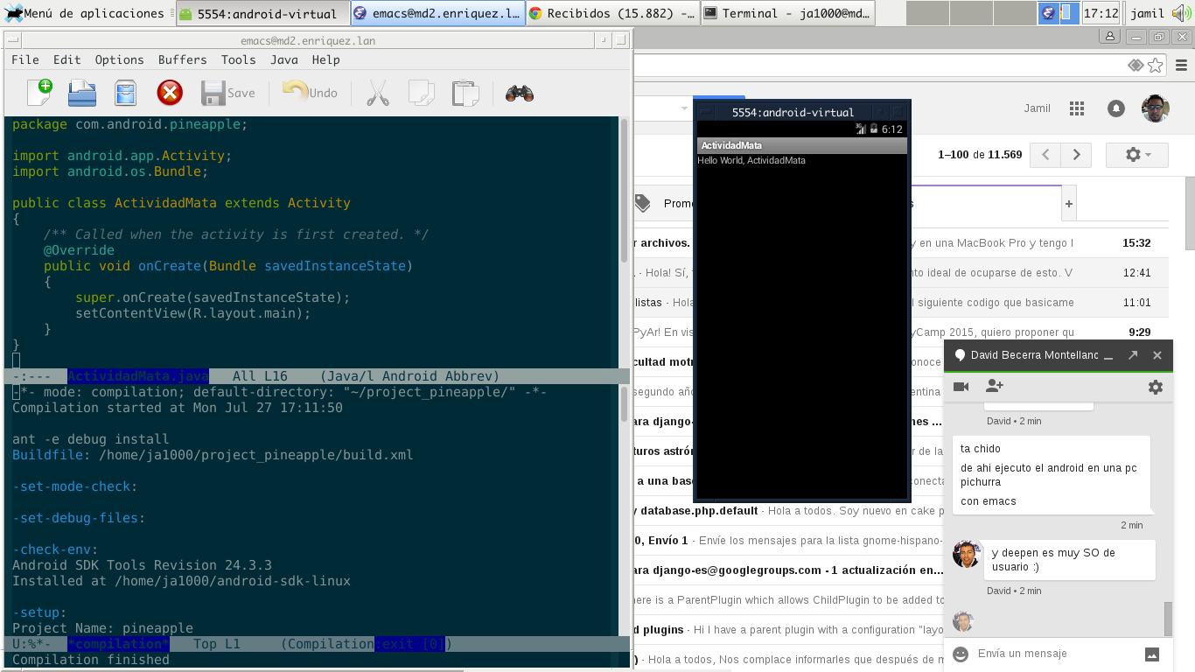The width and height of the screenshot is (1195, 672).
Task: Open the Emacs Buffers menu
Action: [x=182, y=59]
